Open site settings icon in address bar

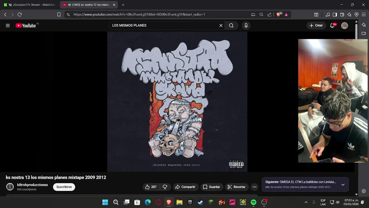pyautogui.click(x=68, y=14)
